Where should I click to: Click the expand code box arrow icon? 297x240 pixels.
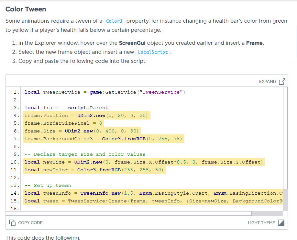click(282, 81)
